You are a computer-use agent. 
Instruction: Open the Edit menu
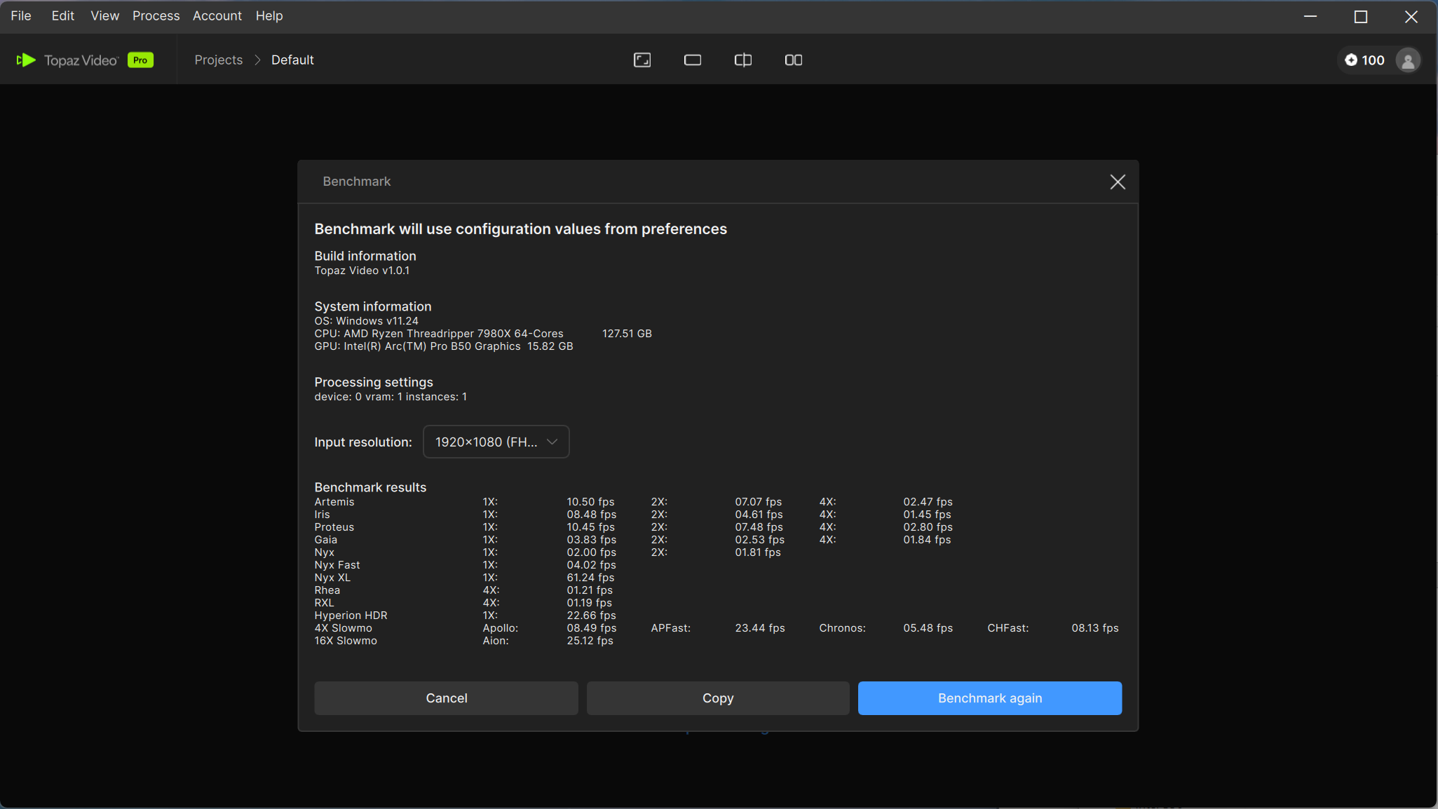62,15
